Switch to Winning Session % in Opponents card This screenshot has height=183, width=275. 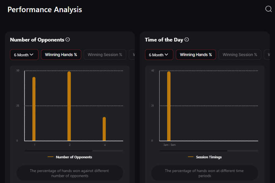105,55
